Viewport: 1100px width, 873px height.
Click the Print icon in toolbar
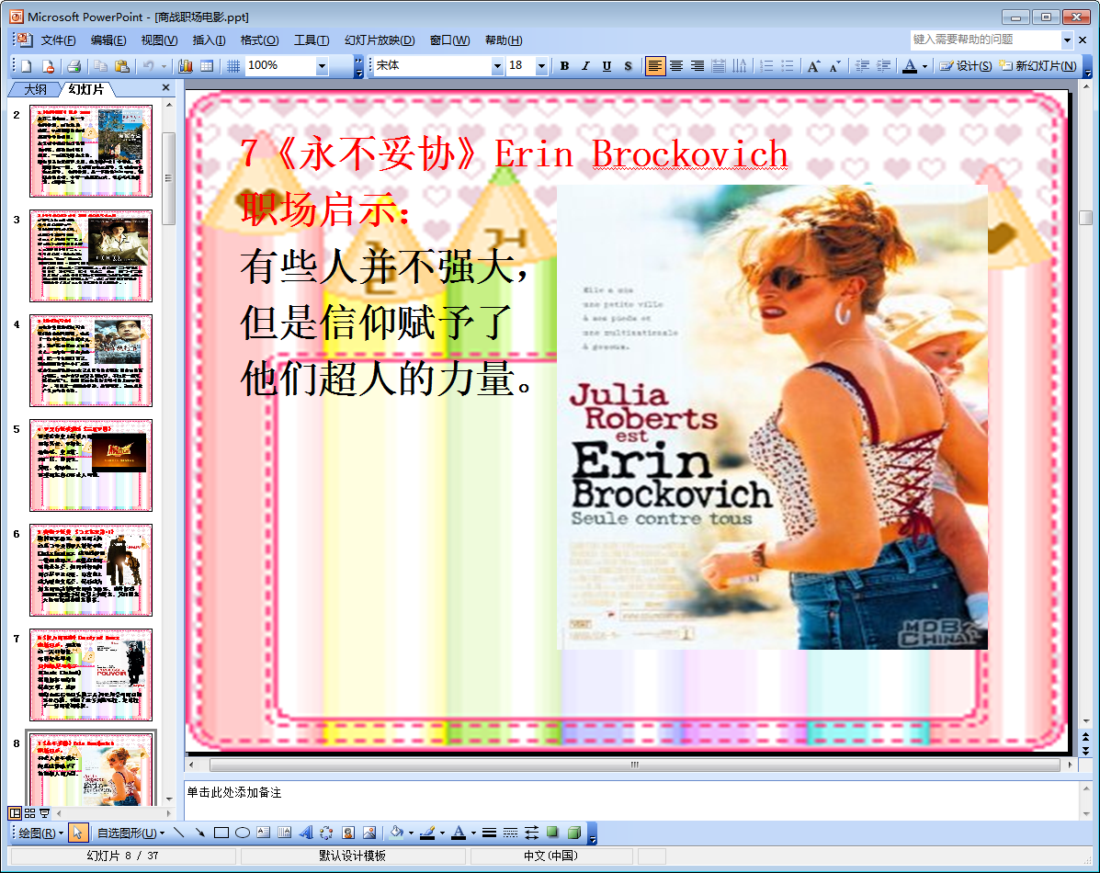pos(74,66)
